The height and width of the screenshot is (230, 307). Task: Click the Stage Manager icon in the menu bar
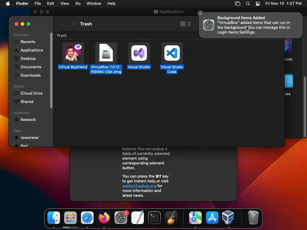coord(237,4)
